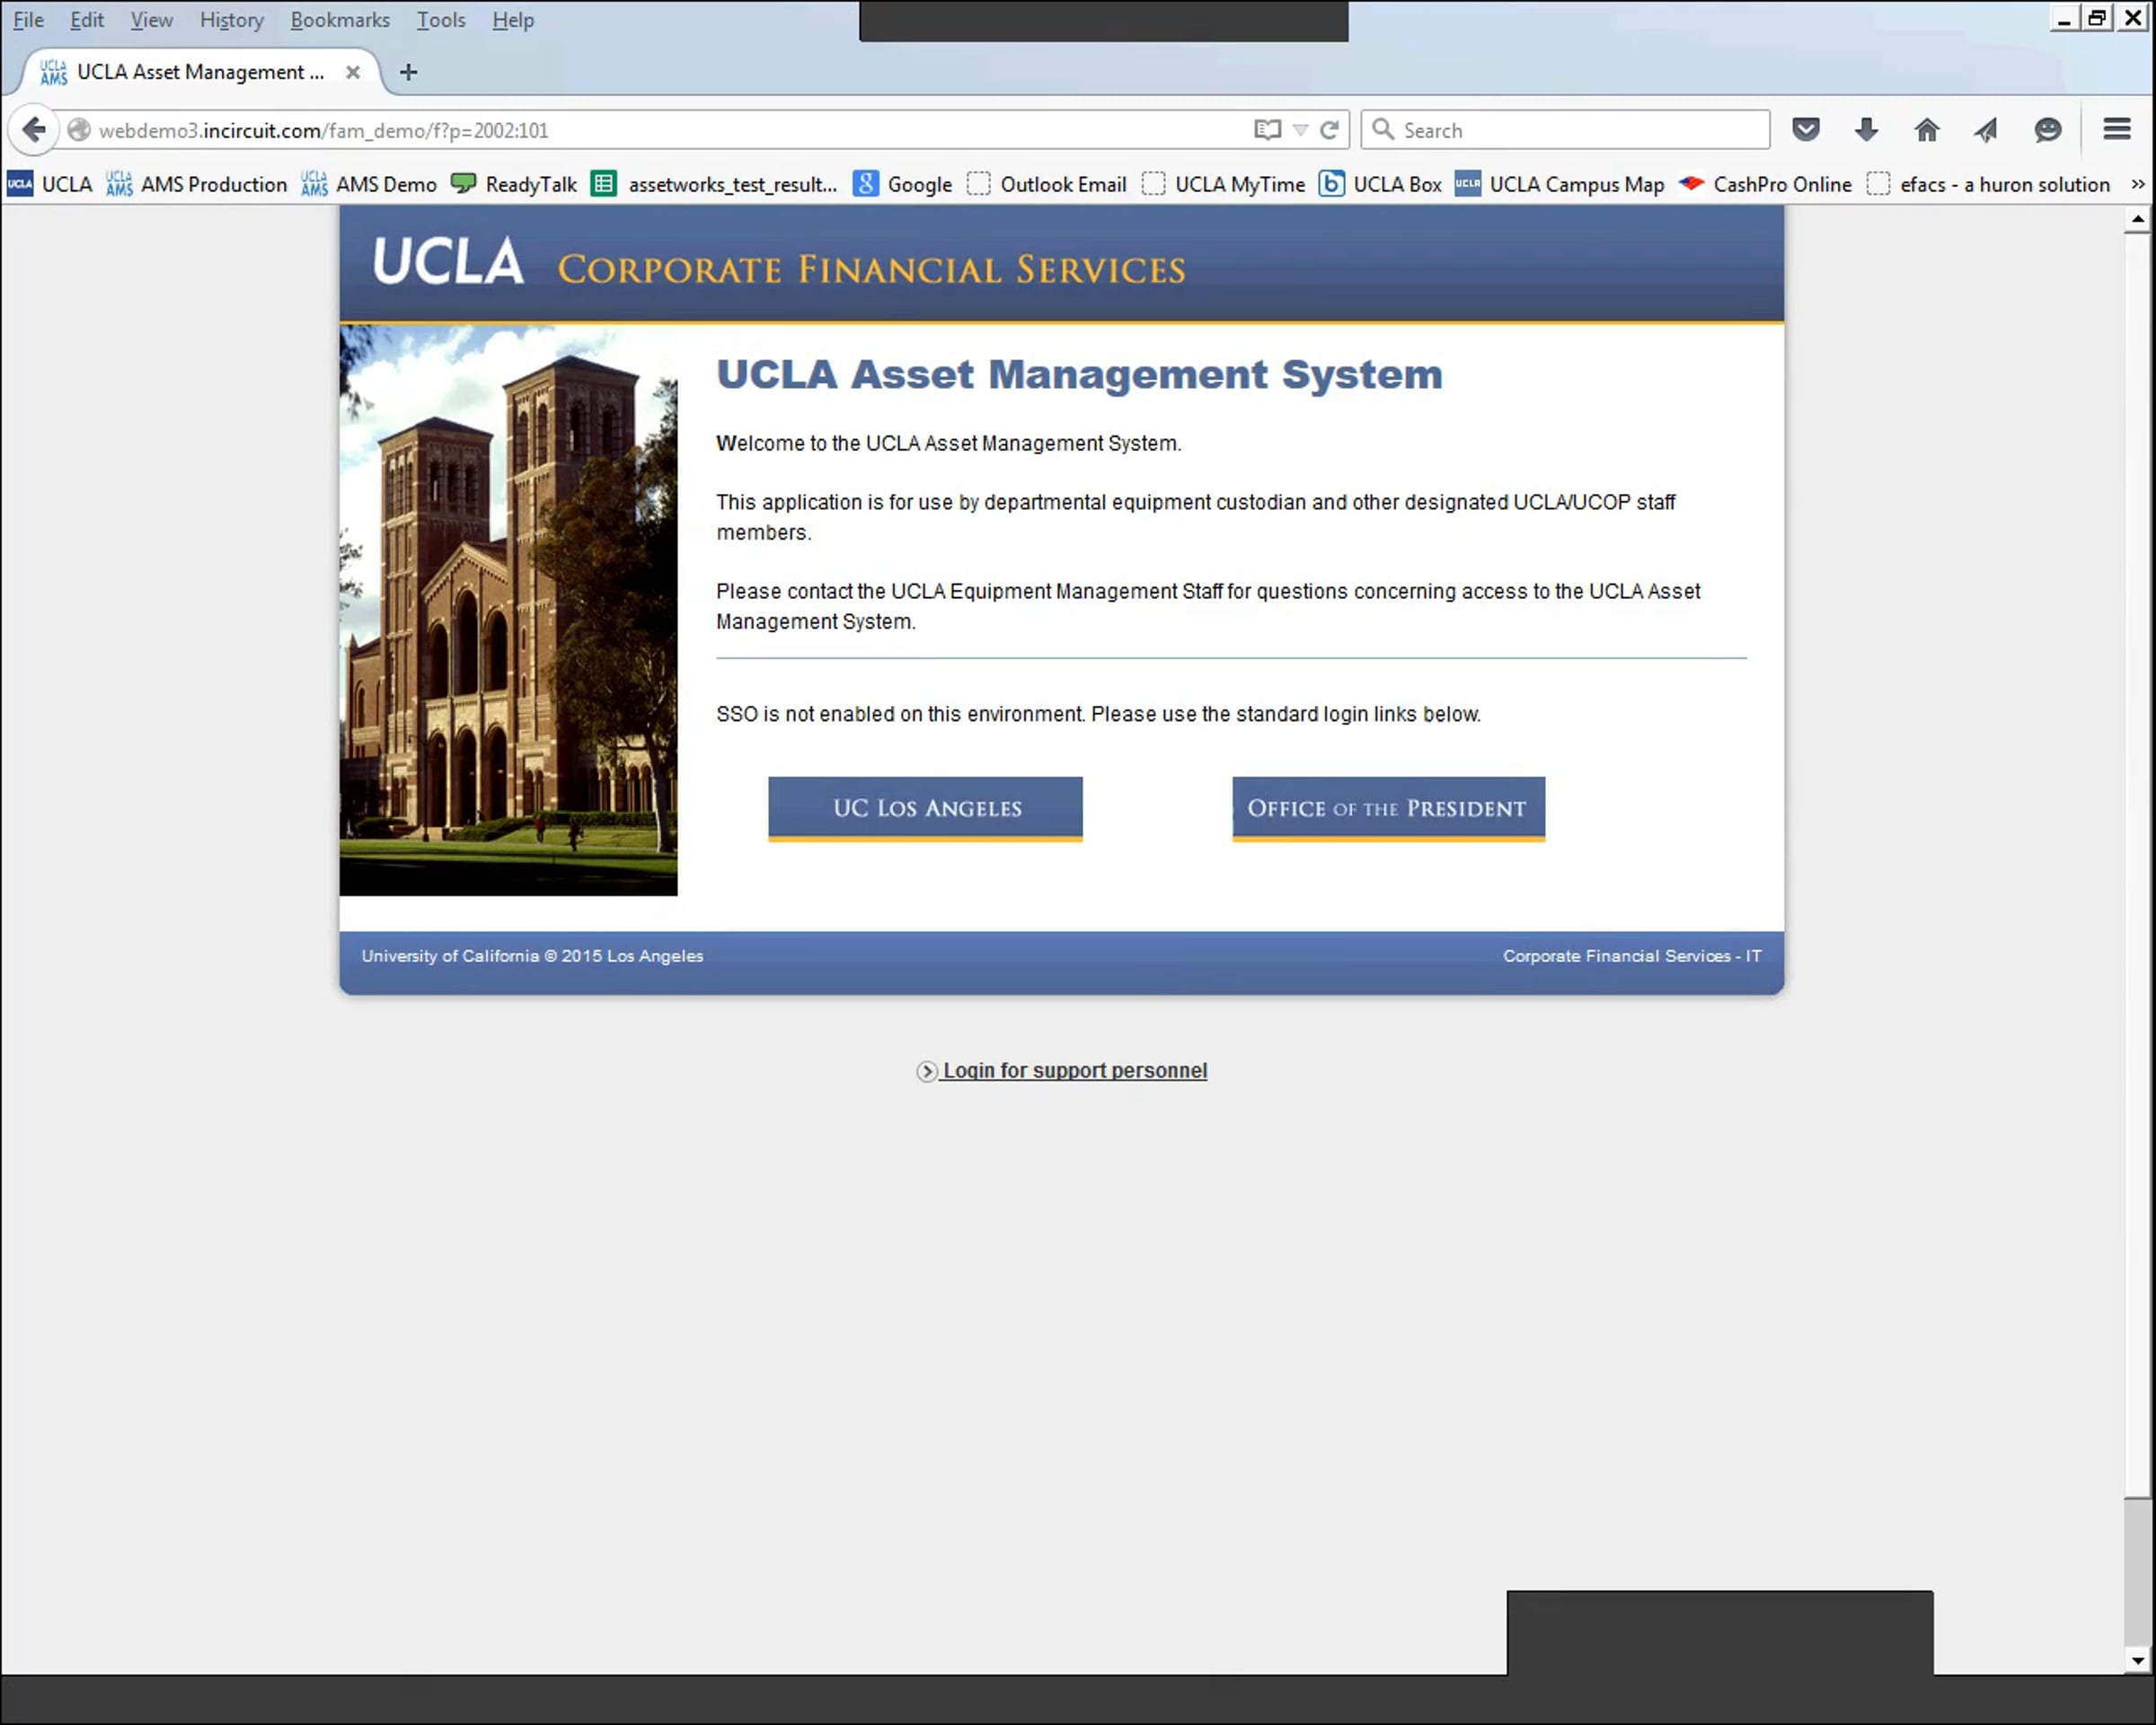Go to the Home page icon

click(x=1926, y=130)
